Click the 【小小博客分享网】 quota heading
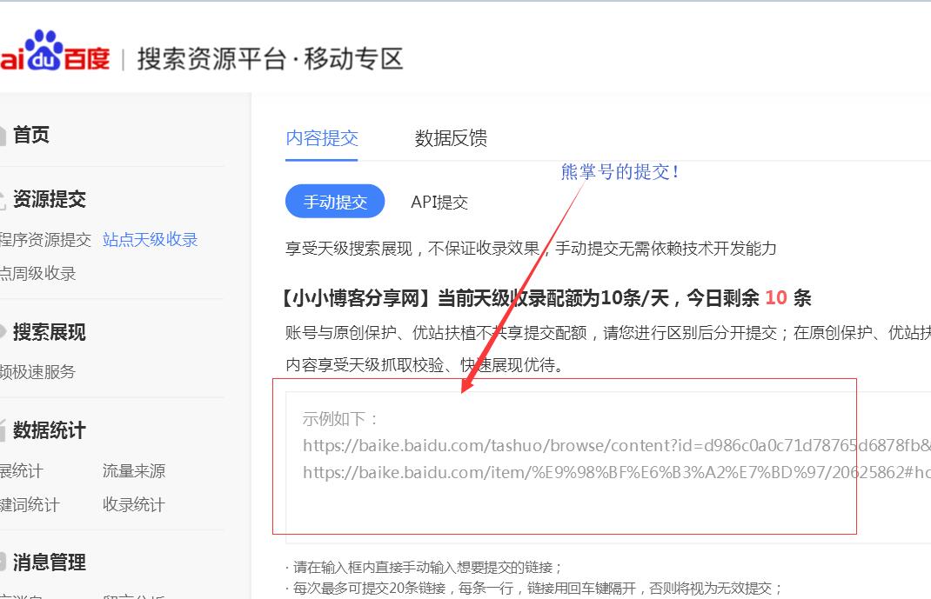Screen dimensions: 931x599 pyautogui.click(x=546, y=297)
